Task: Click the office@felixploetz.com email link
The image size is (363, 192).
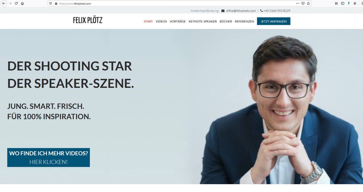Action: [241, 11]
